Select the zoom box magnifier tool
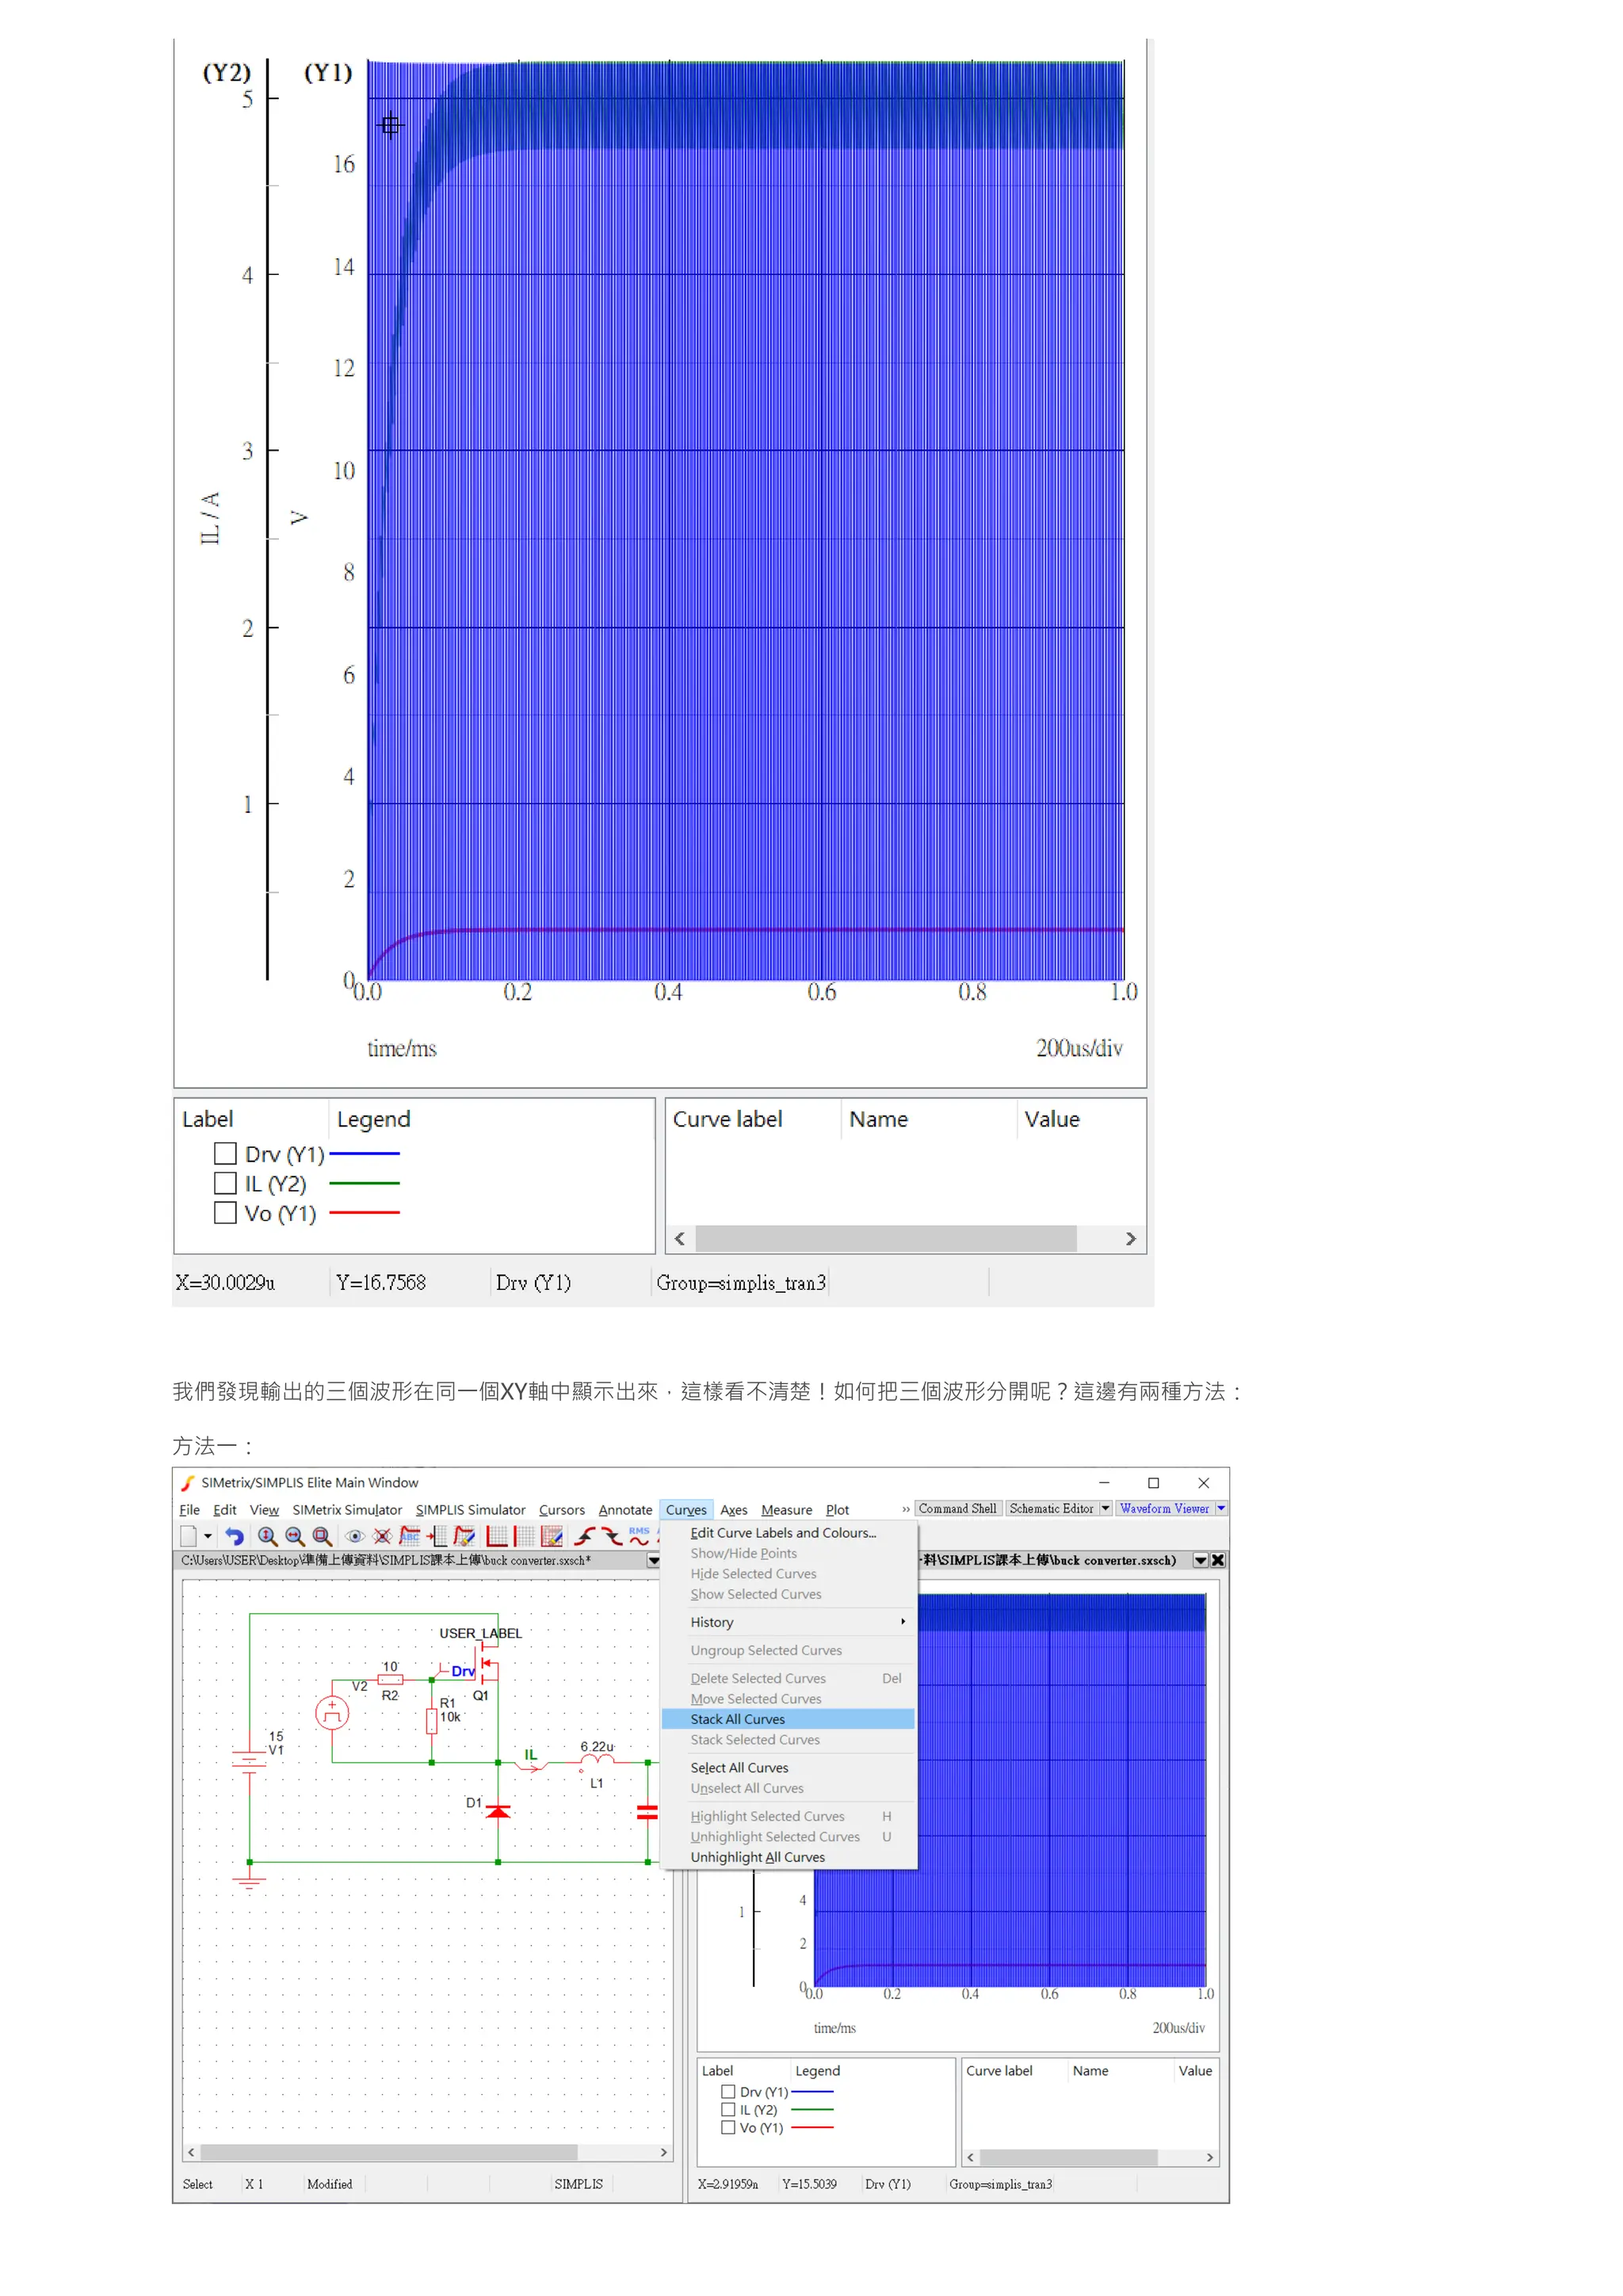 pos(322,1537)
